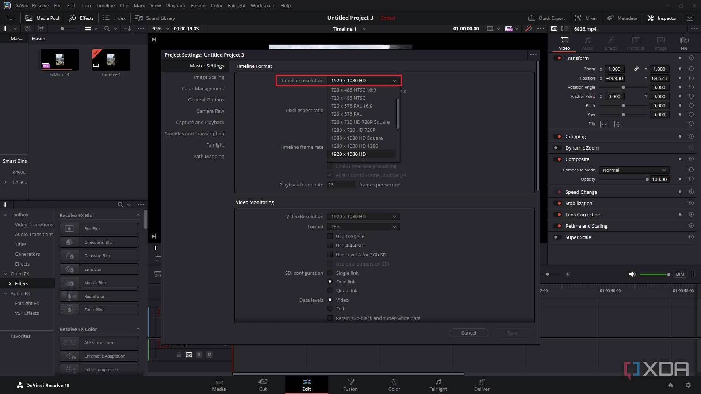The width and height of the screenshot is (701, 394).
Task: Open the Media Pool panel
Action: coord(42,18)
